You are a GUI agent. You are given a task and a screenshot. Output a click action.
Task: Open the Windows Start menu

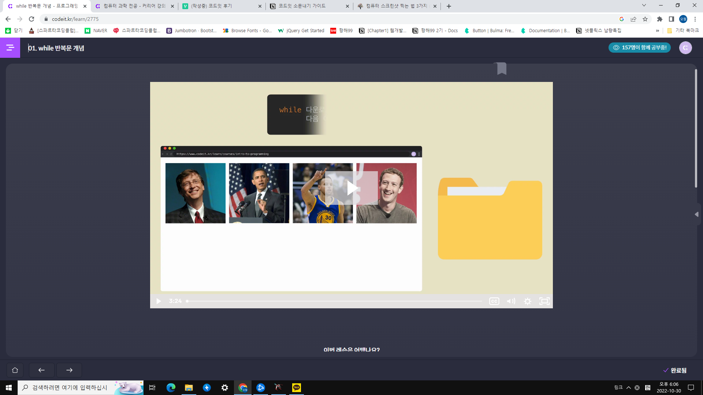[9, 388]
